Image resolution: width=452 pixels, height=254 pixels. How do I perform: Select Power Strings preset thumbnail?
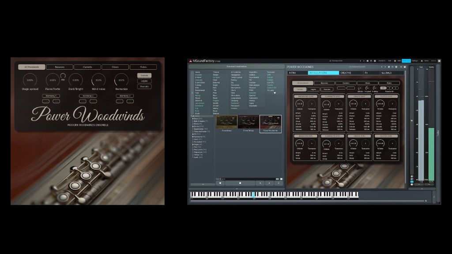pos(248,122)
